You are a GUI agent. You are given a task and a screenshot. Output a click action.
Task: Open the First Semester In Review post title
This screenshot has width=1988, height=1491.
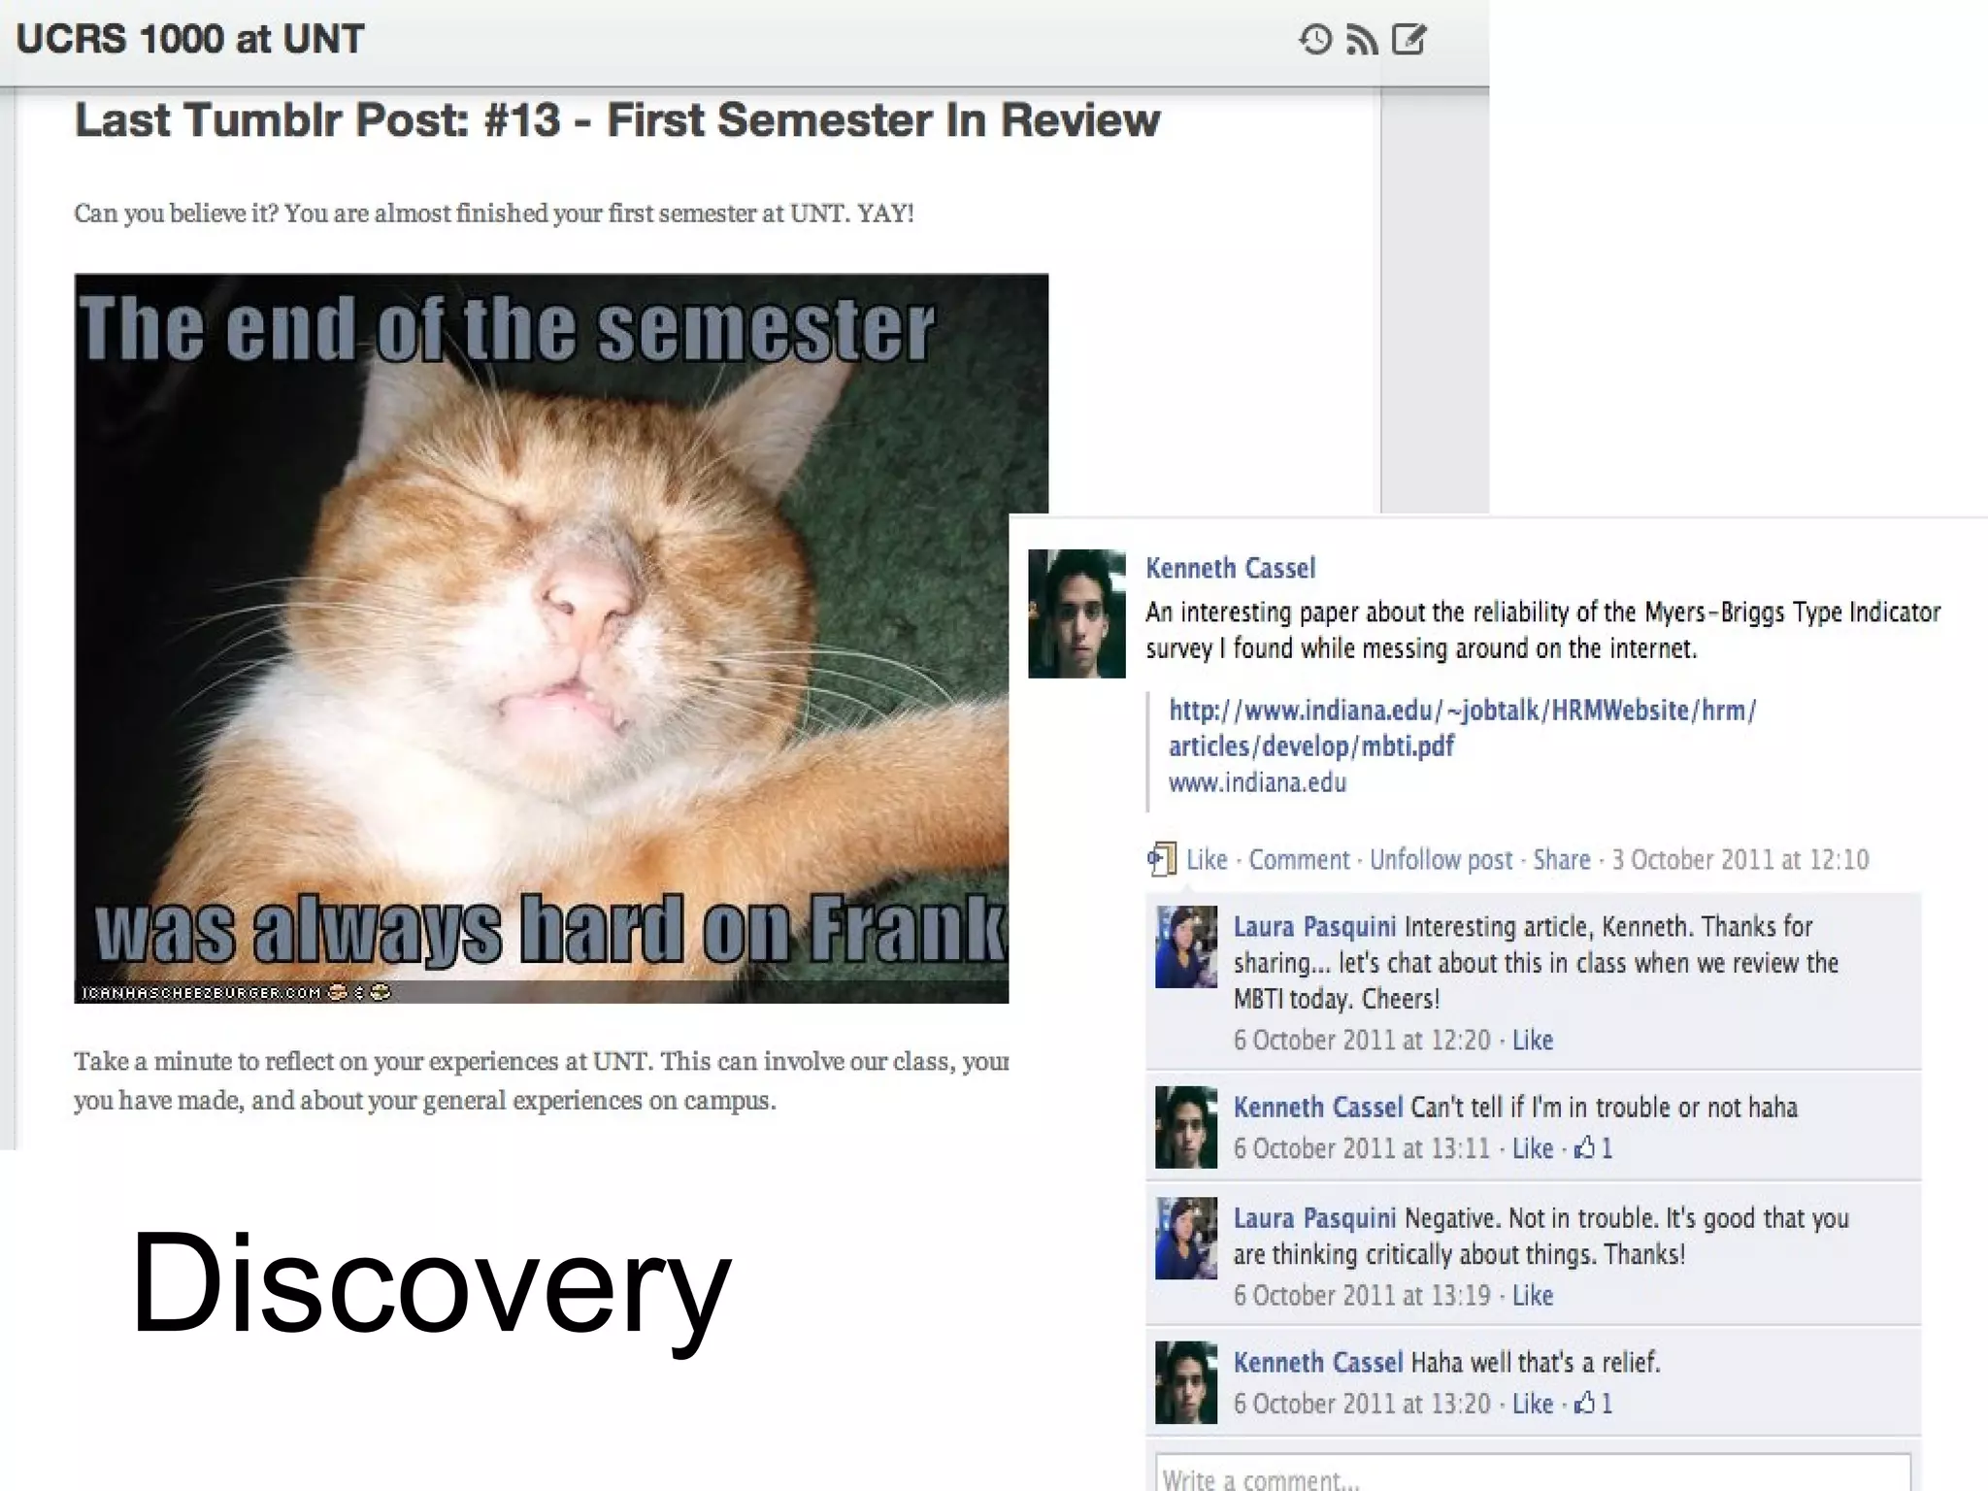617,120
